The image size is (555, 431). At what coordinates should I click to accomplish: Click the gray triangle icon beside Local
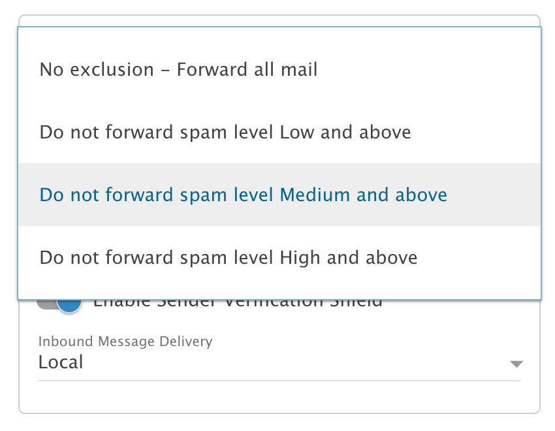tap(516, 364)
